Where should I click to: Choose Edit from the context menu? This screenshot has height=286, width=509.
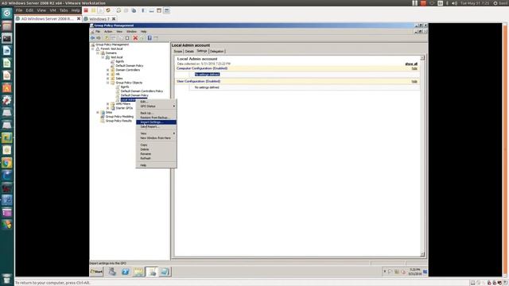(156, 102)
